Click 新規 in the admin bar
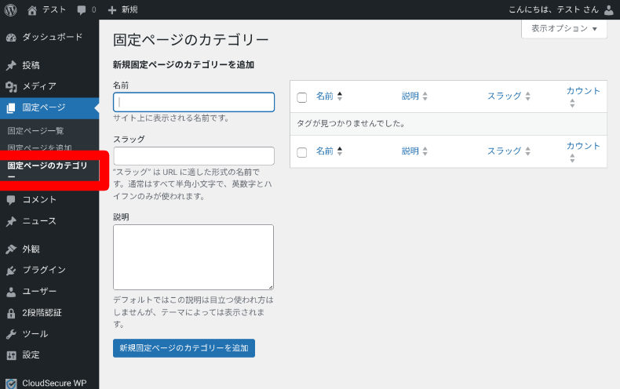Image resolution: width=620 pixels, height=389 pixels. coord(129,10)
